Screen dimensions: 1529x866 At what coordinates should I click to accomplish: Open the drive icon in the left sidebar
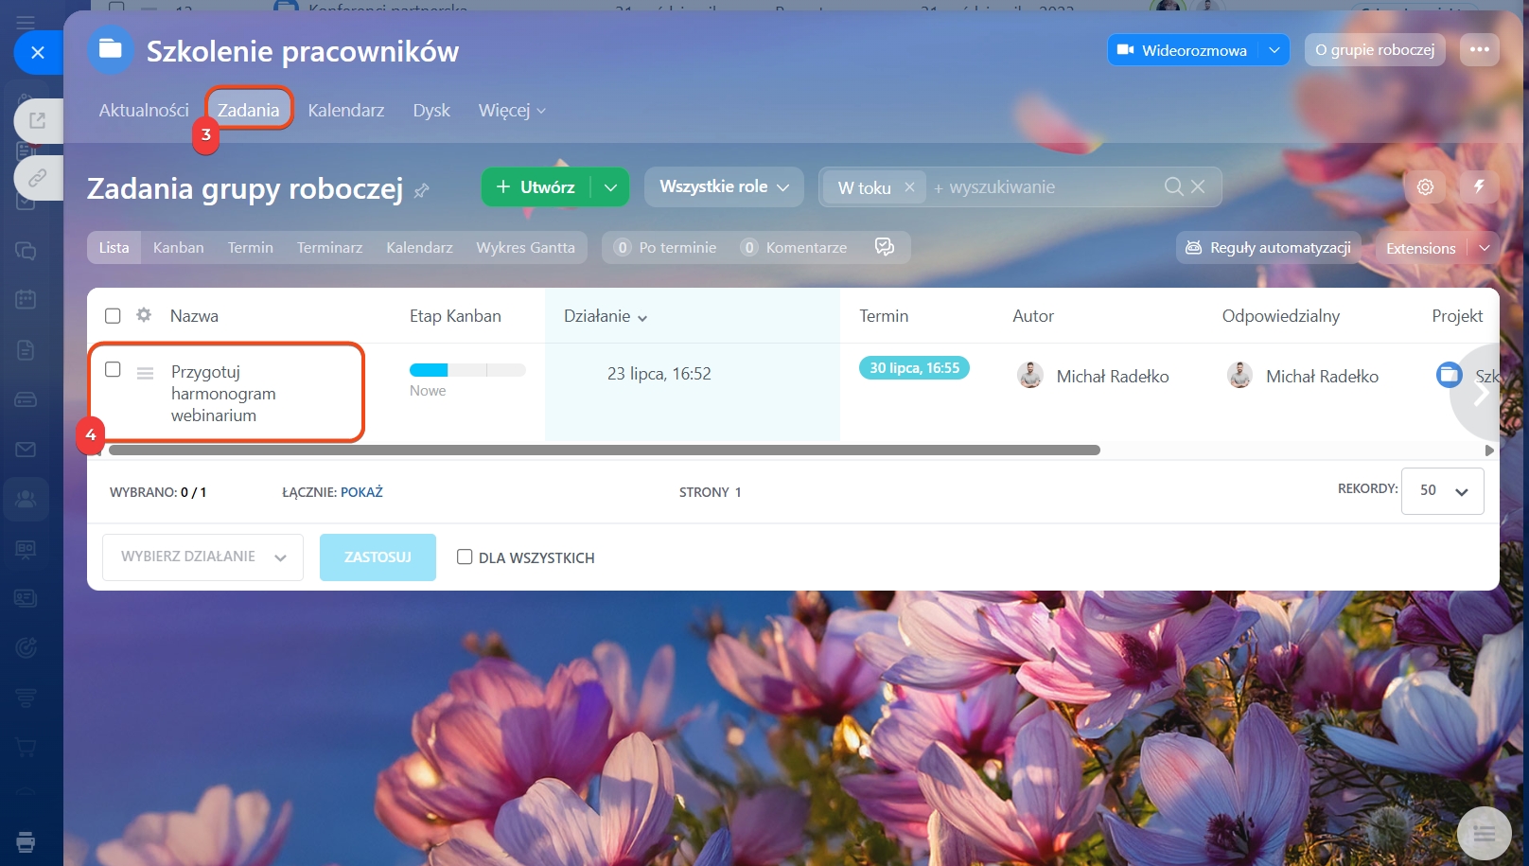(x=26, y=399)
